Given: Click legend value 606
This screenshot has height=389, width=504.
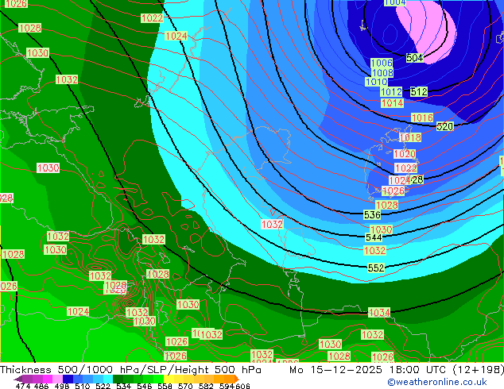Looking at the screenshot, I should (242, 386).
